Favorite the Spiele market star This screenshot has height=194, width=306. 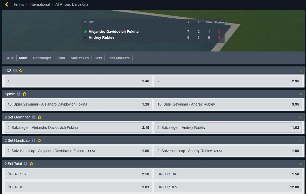tap(24, 94)
